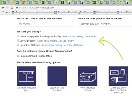132x99 pixels.
Task: Click the Time you plan to mail label
Action: click(101, 19)
